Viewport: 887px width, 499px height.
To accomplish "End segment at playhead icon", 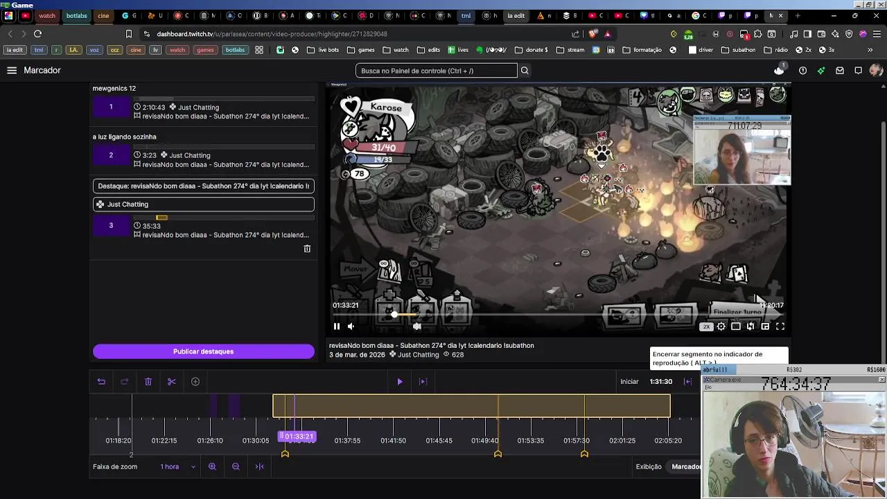I will coord(687,382).
